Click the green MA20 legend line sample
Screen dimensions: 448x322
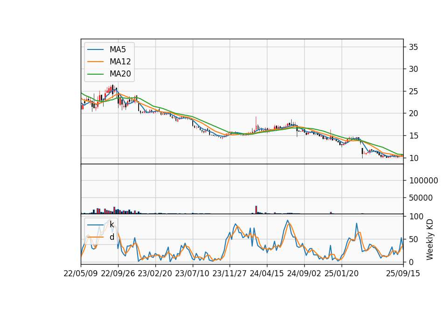point(95,74)
